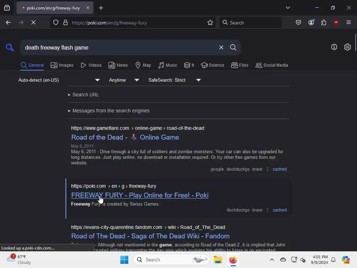
Task: Click the Windows taskbar search box
Action: point(171,260)
